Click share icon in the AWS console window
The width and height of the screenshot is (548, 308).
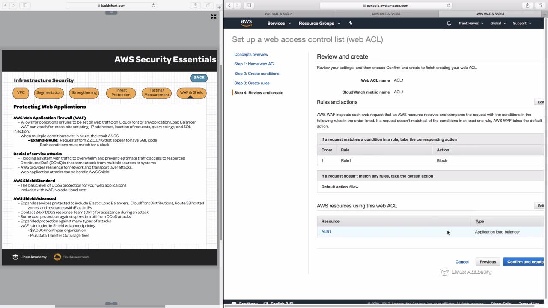point(527,6)
